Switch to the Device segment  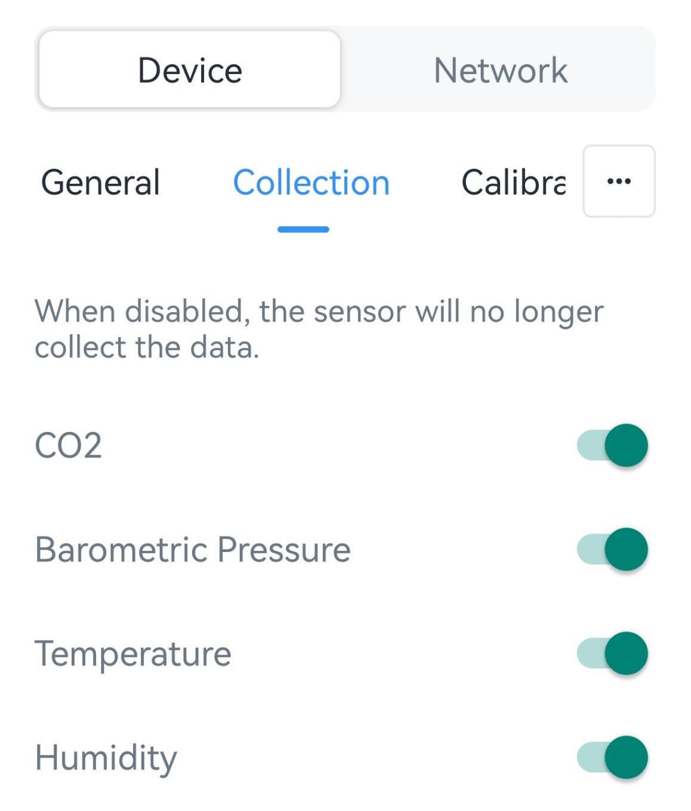pos(190,70)
